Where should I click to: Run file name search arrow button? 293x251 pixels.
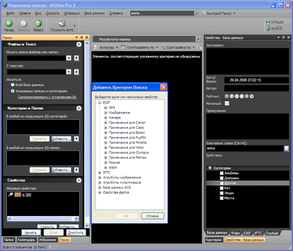click(x=76, y=58)
